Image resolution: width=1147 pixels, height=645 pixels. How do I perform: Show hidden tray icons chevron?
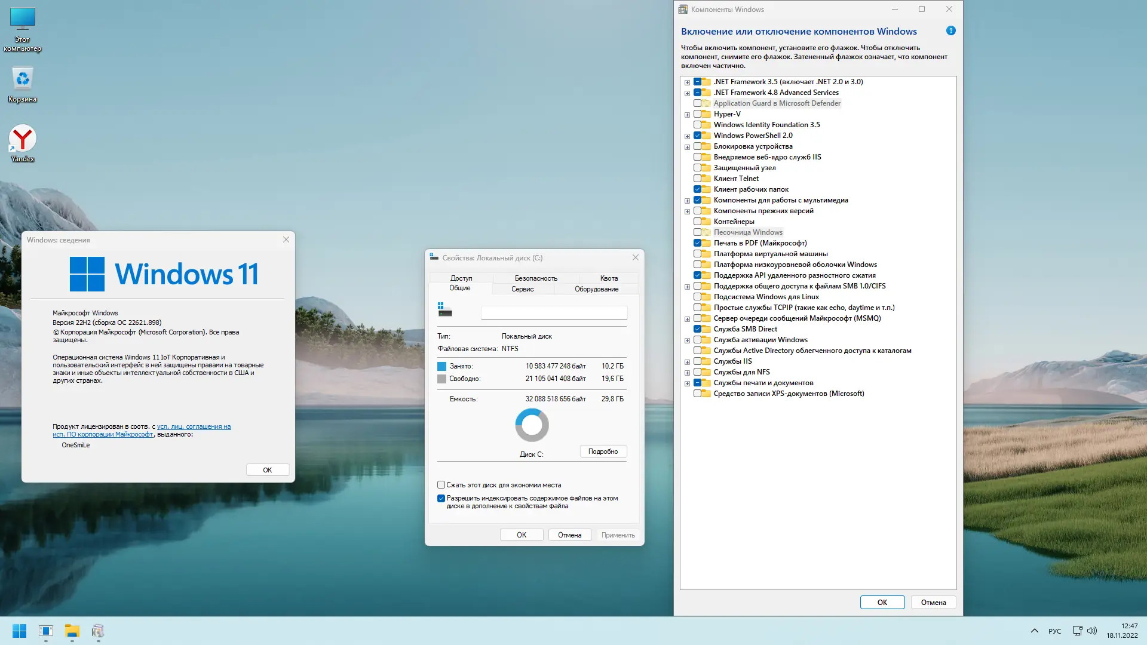tap(1034, 631)
